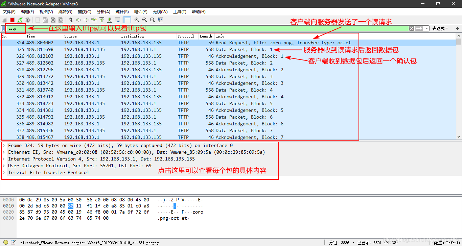Toggle auto scroll during live capture

(x=117, y=20)
